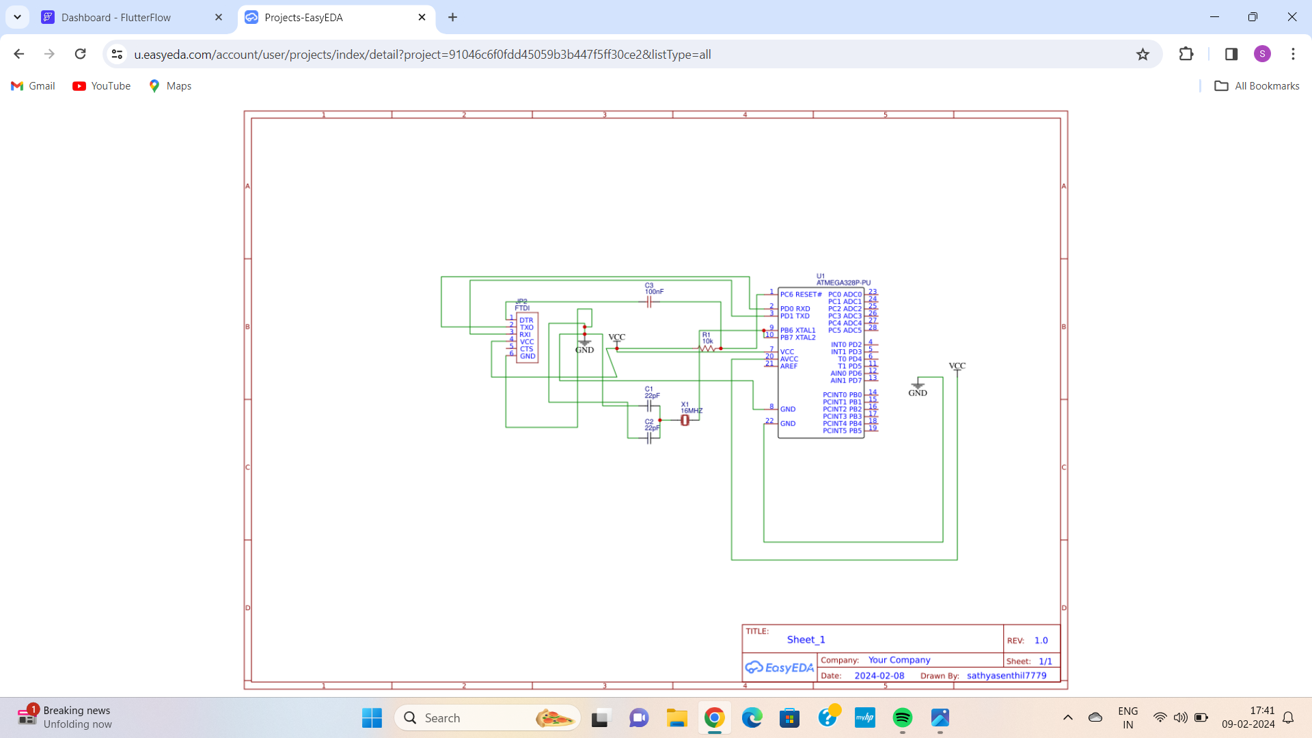Click the EasyEDA logo in title block
The width and height of the screenshot is (1312, 738).
click(x=780, y=668)
